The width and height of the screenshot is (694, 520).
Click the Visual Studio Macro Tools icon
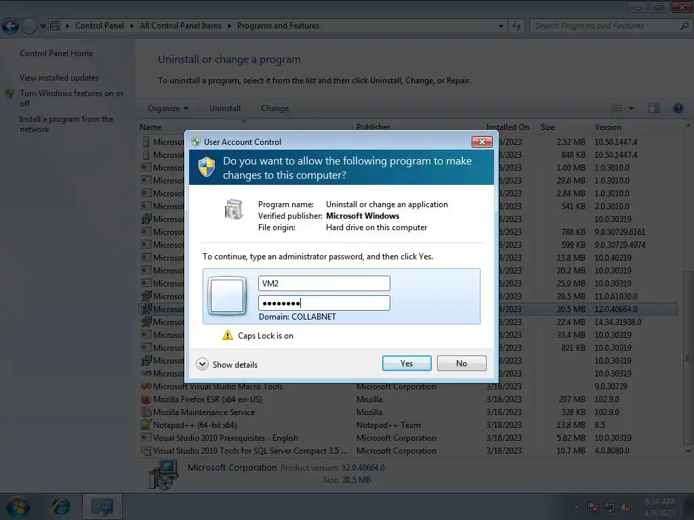146,387
